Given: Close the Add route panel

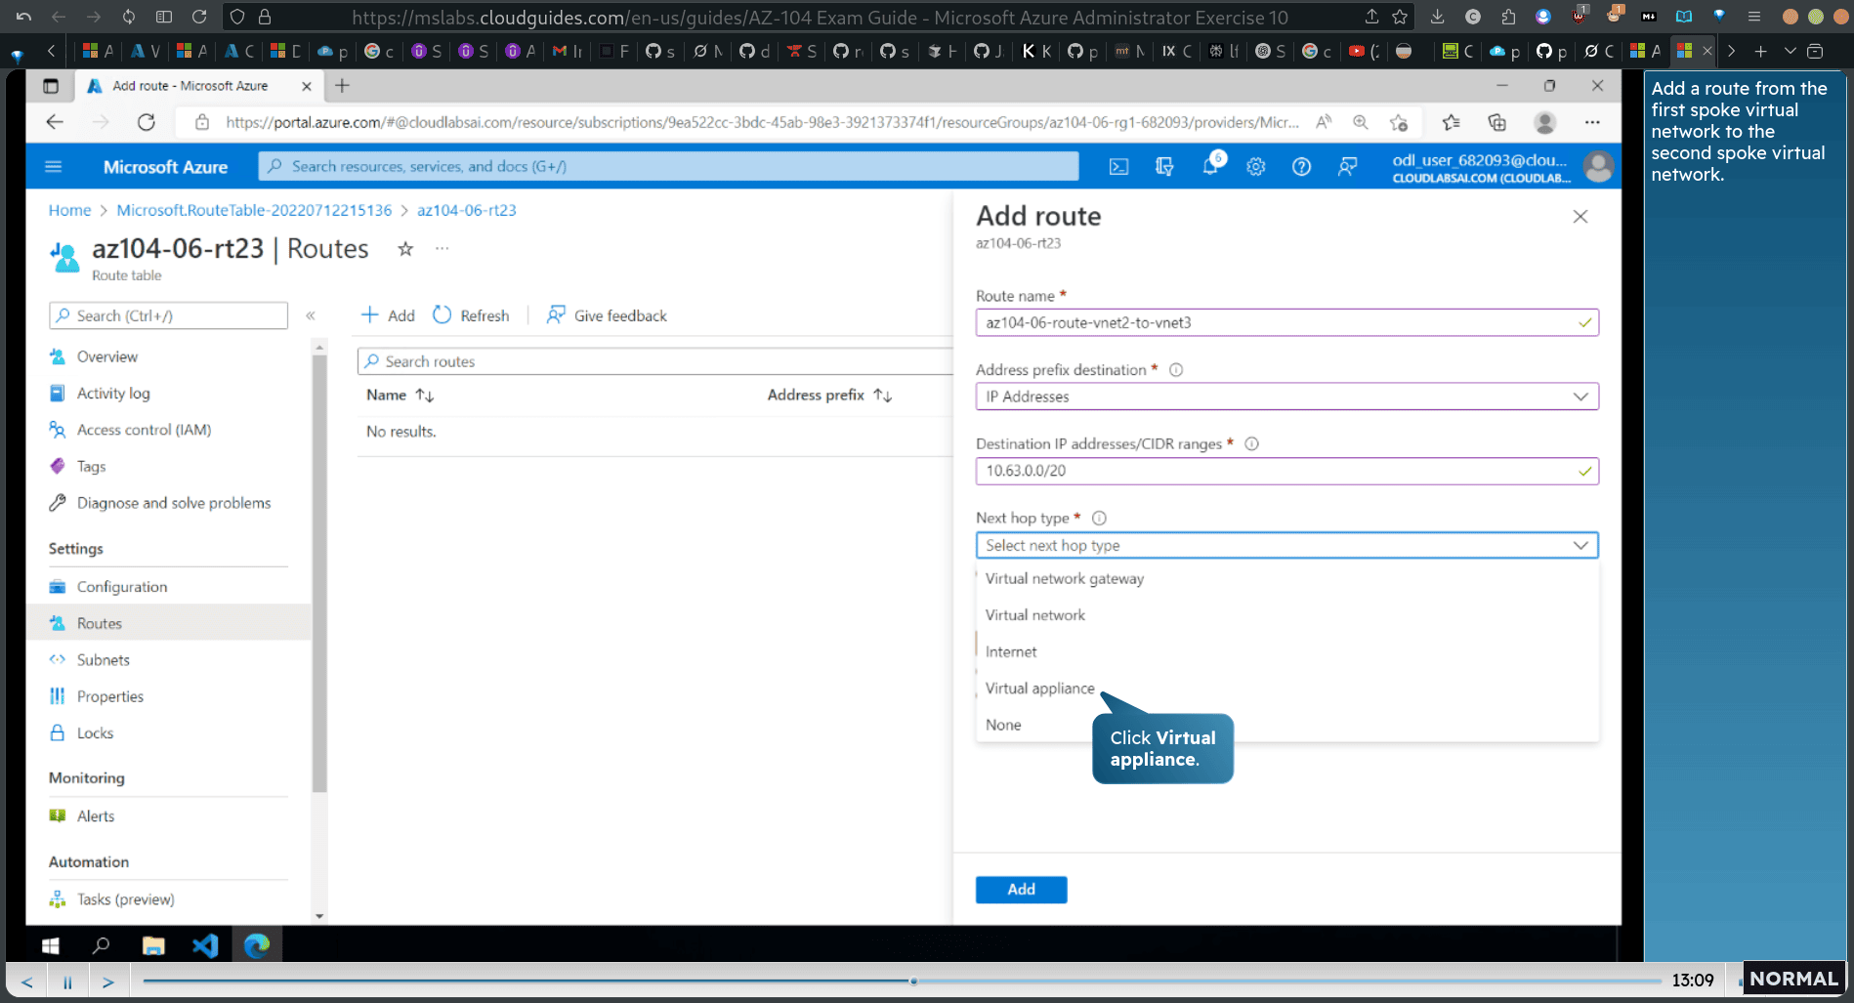Looking at the screenshot, I should coord(1580,217).
